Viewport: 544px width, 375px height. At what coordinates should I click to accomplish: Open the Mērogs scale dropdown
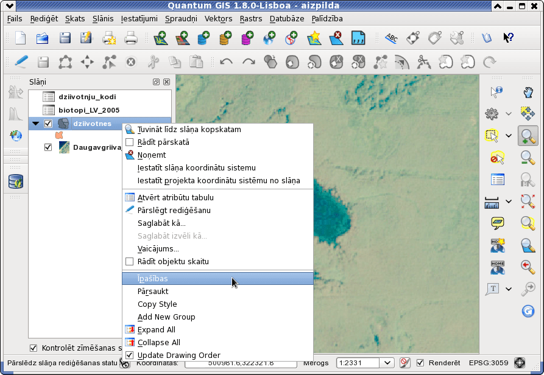387,363
